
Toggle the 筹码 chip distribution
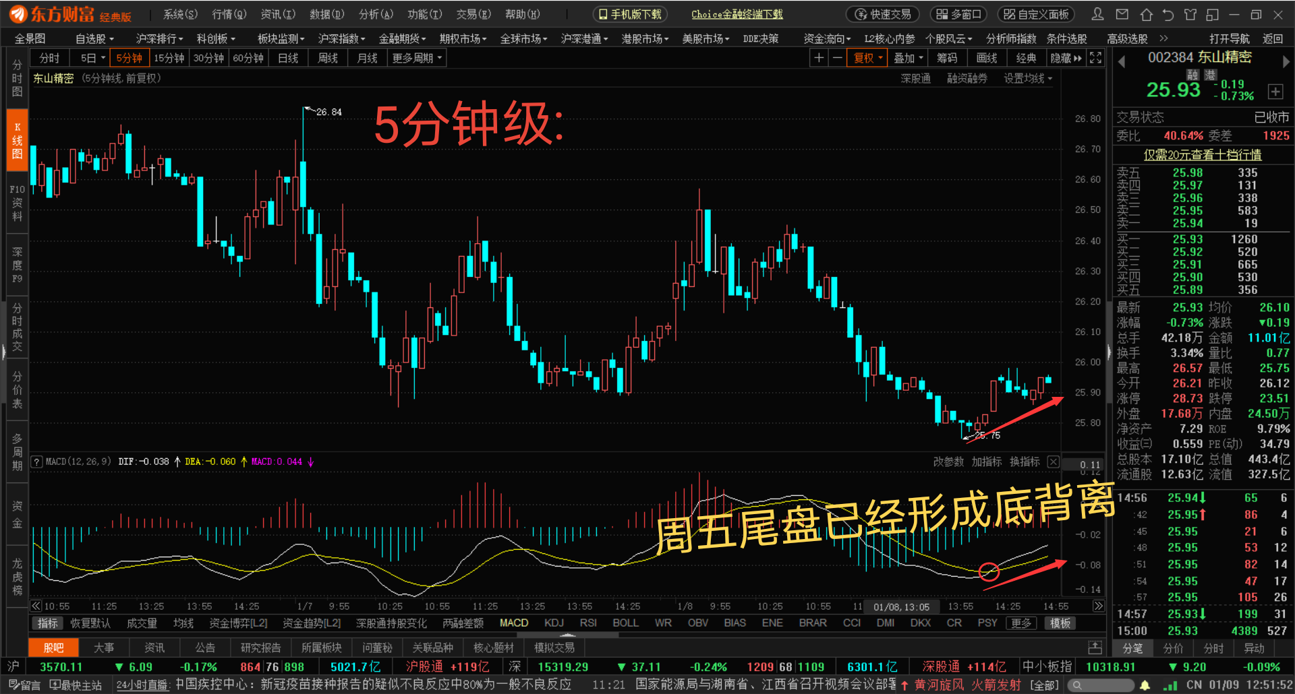coord(947,58)
